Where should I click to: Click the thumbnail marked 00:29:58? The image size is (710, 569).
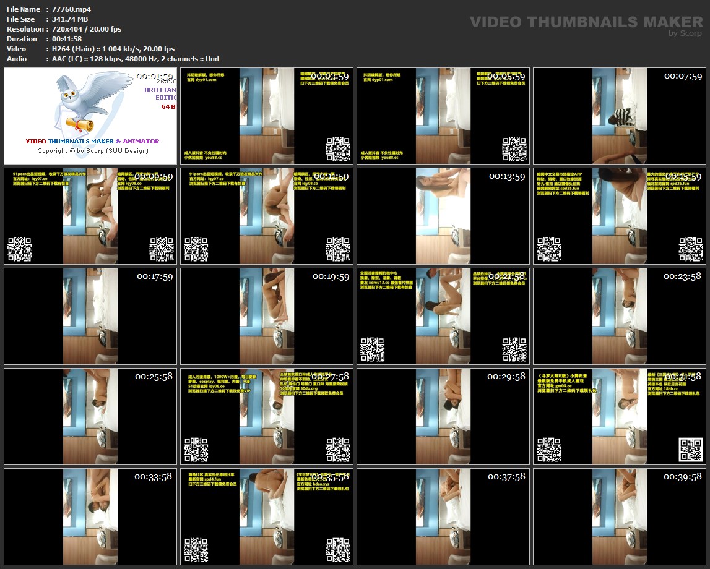(443, 416)
